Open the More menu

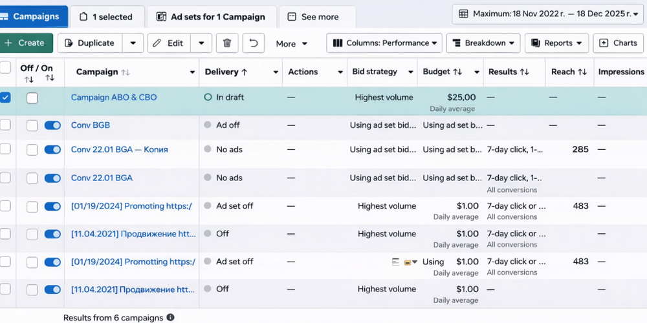291,44
